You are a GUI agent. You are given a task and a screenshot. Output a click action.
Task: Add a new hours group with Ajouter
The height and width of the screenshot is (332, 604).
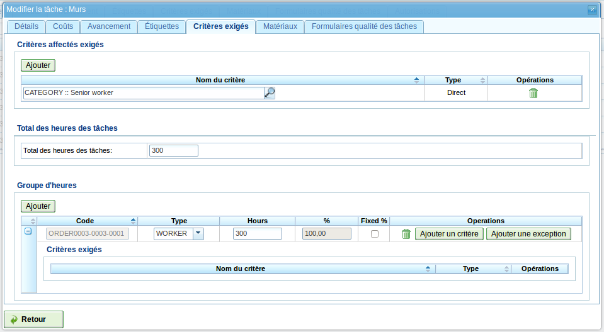pos(38,206)
